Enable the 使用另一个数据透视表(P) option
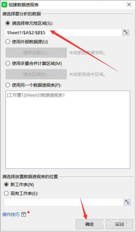The image size is (136, 232). (7, 85)
